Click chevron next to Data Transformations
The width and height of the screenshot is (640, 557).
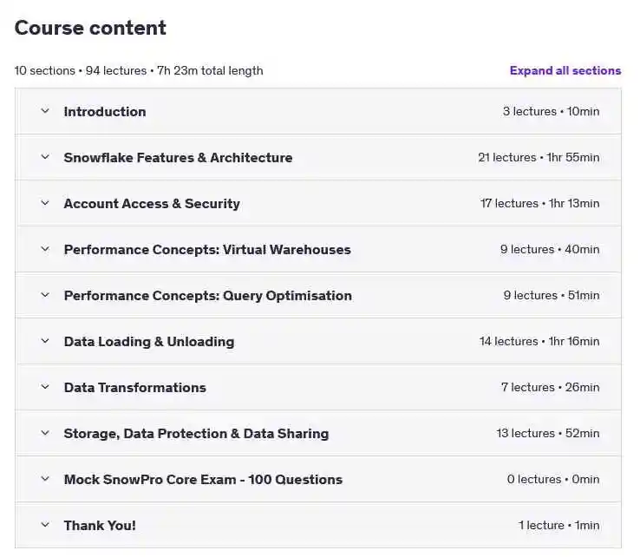point(45,387)
